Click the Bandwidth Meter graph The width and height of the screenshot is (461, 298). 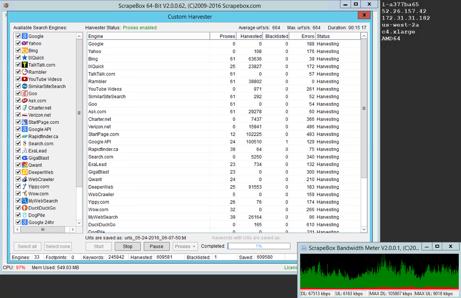379,272
